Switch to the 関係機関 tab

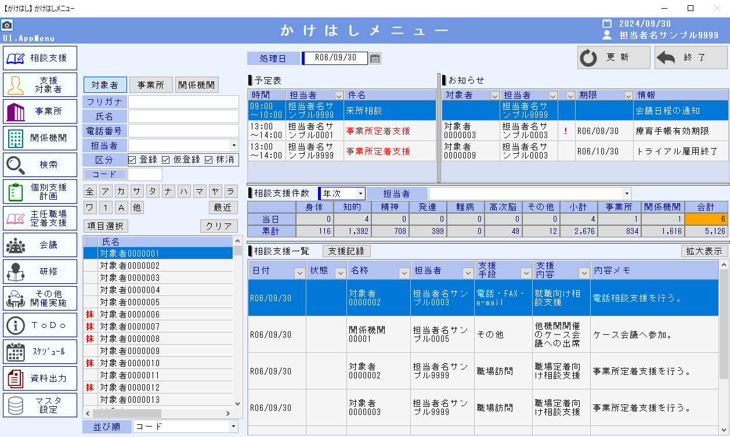[x=197, y=85]
